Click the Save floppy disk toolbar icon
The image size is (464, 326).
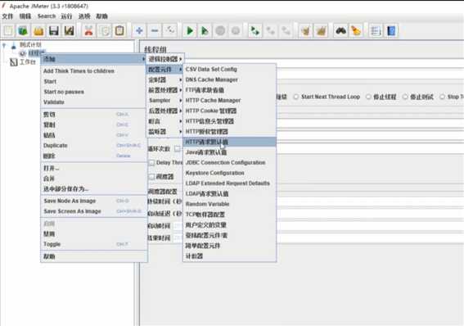tap(53, 31)
